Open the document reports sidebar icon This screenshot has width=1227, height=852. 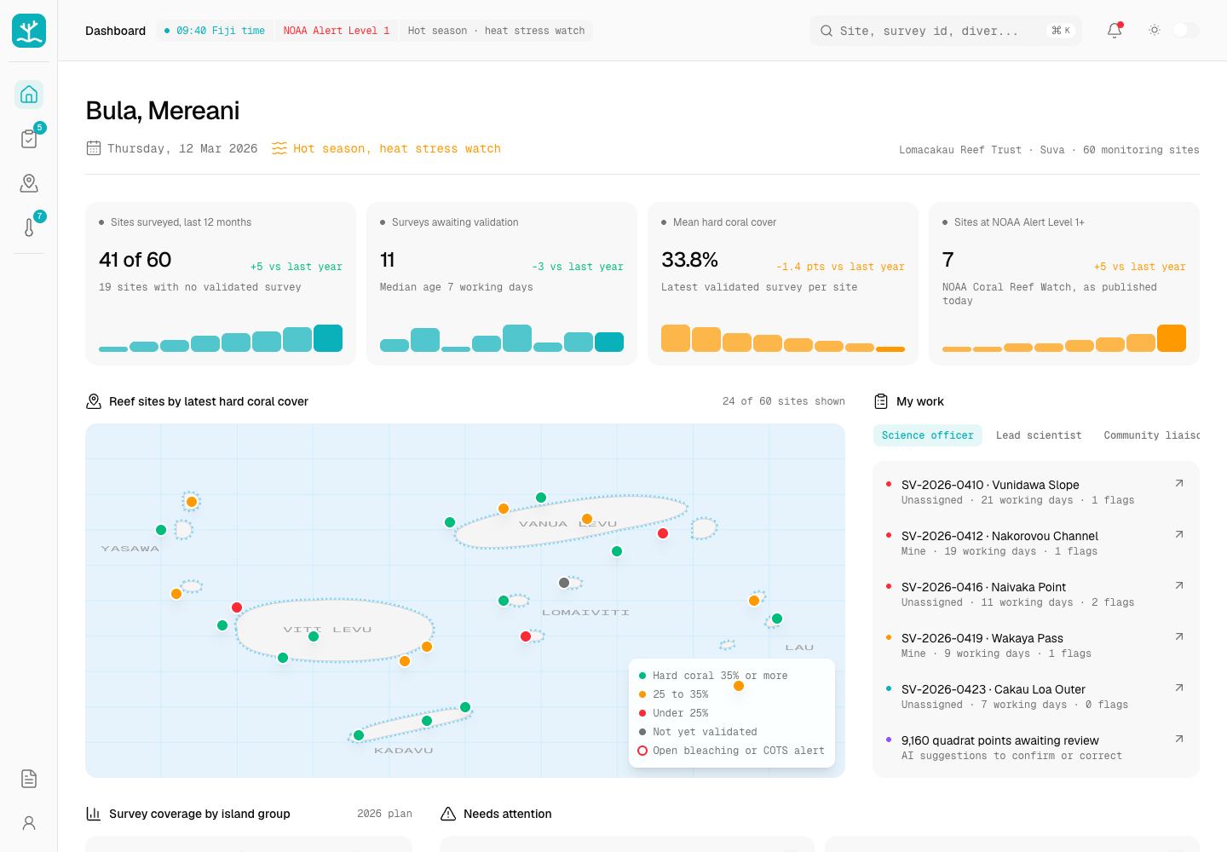click(x=29, y=779)
